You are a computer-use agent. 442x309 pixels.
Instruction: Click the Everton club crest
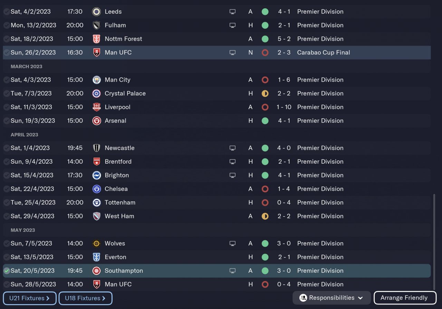tap(96, 257)
